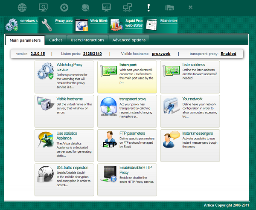Click the exclamation mark alert icon
Image resolution: width=256 pixels, height=210 pixels.
pyautogui.click(x=148, y=8)
